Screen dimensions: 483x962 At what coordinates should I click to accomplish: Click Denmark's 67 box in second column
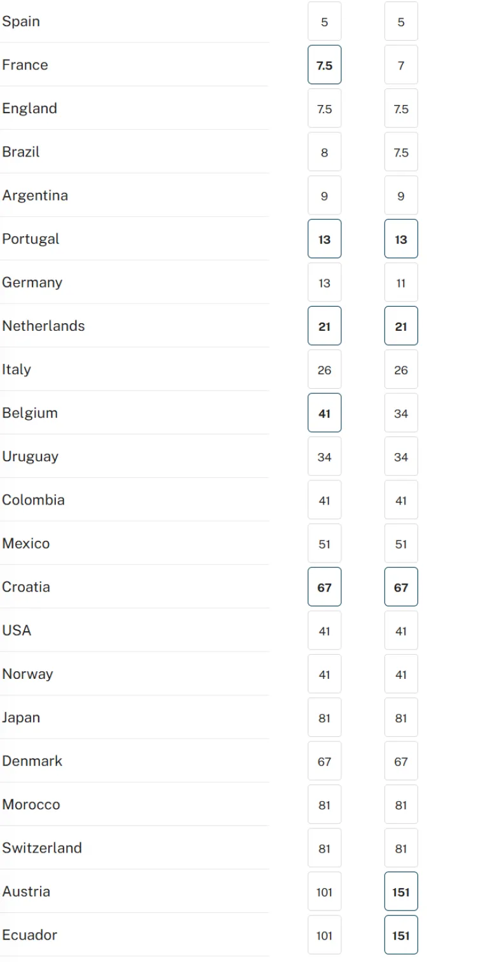pyautogui.click(x=401, y=761)
